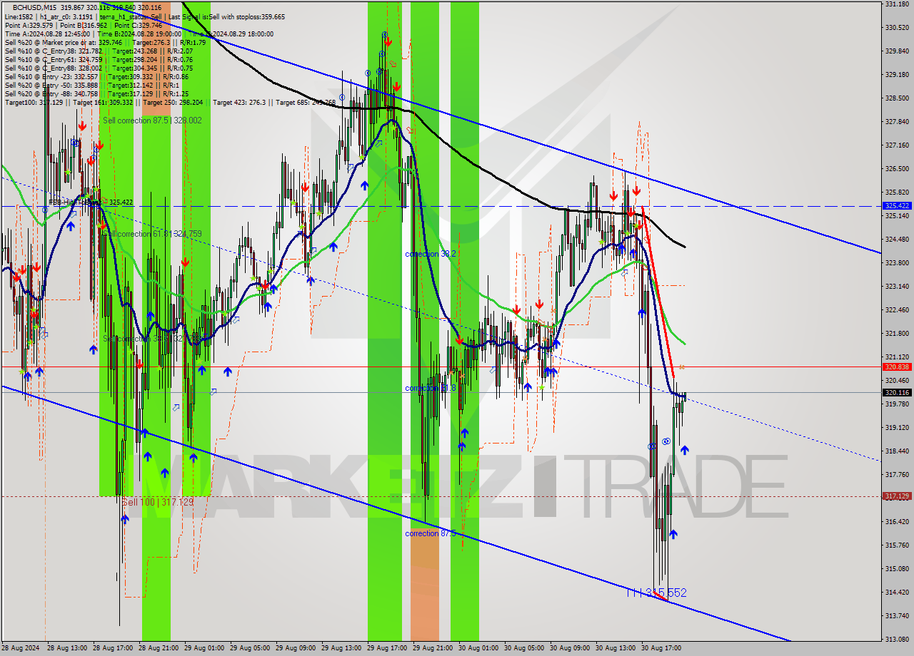Image resolution: width=914 pixels, height=656 pixels.
Task: Click the 324.480 price axis value
Action: tap(897, 240)
